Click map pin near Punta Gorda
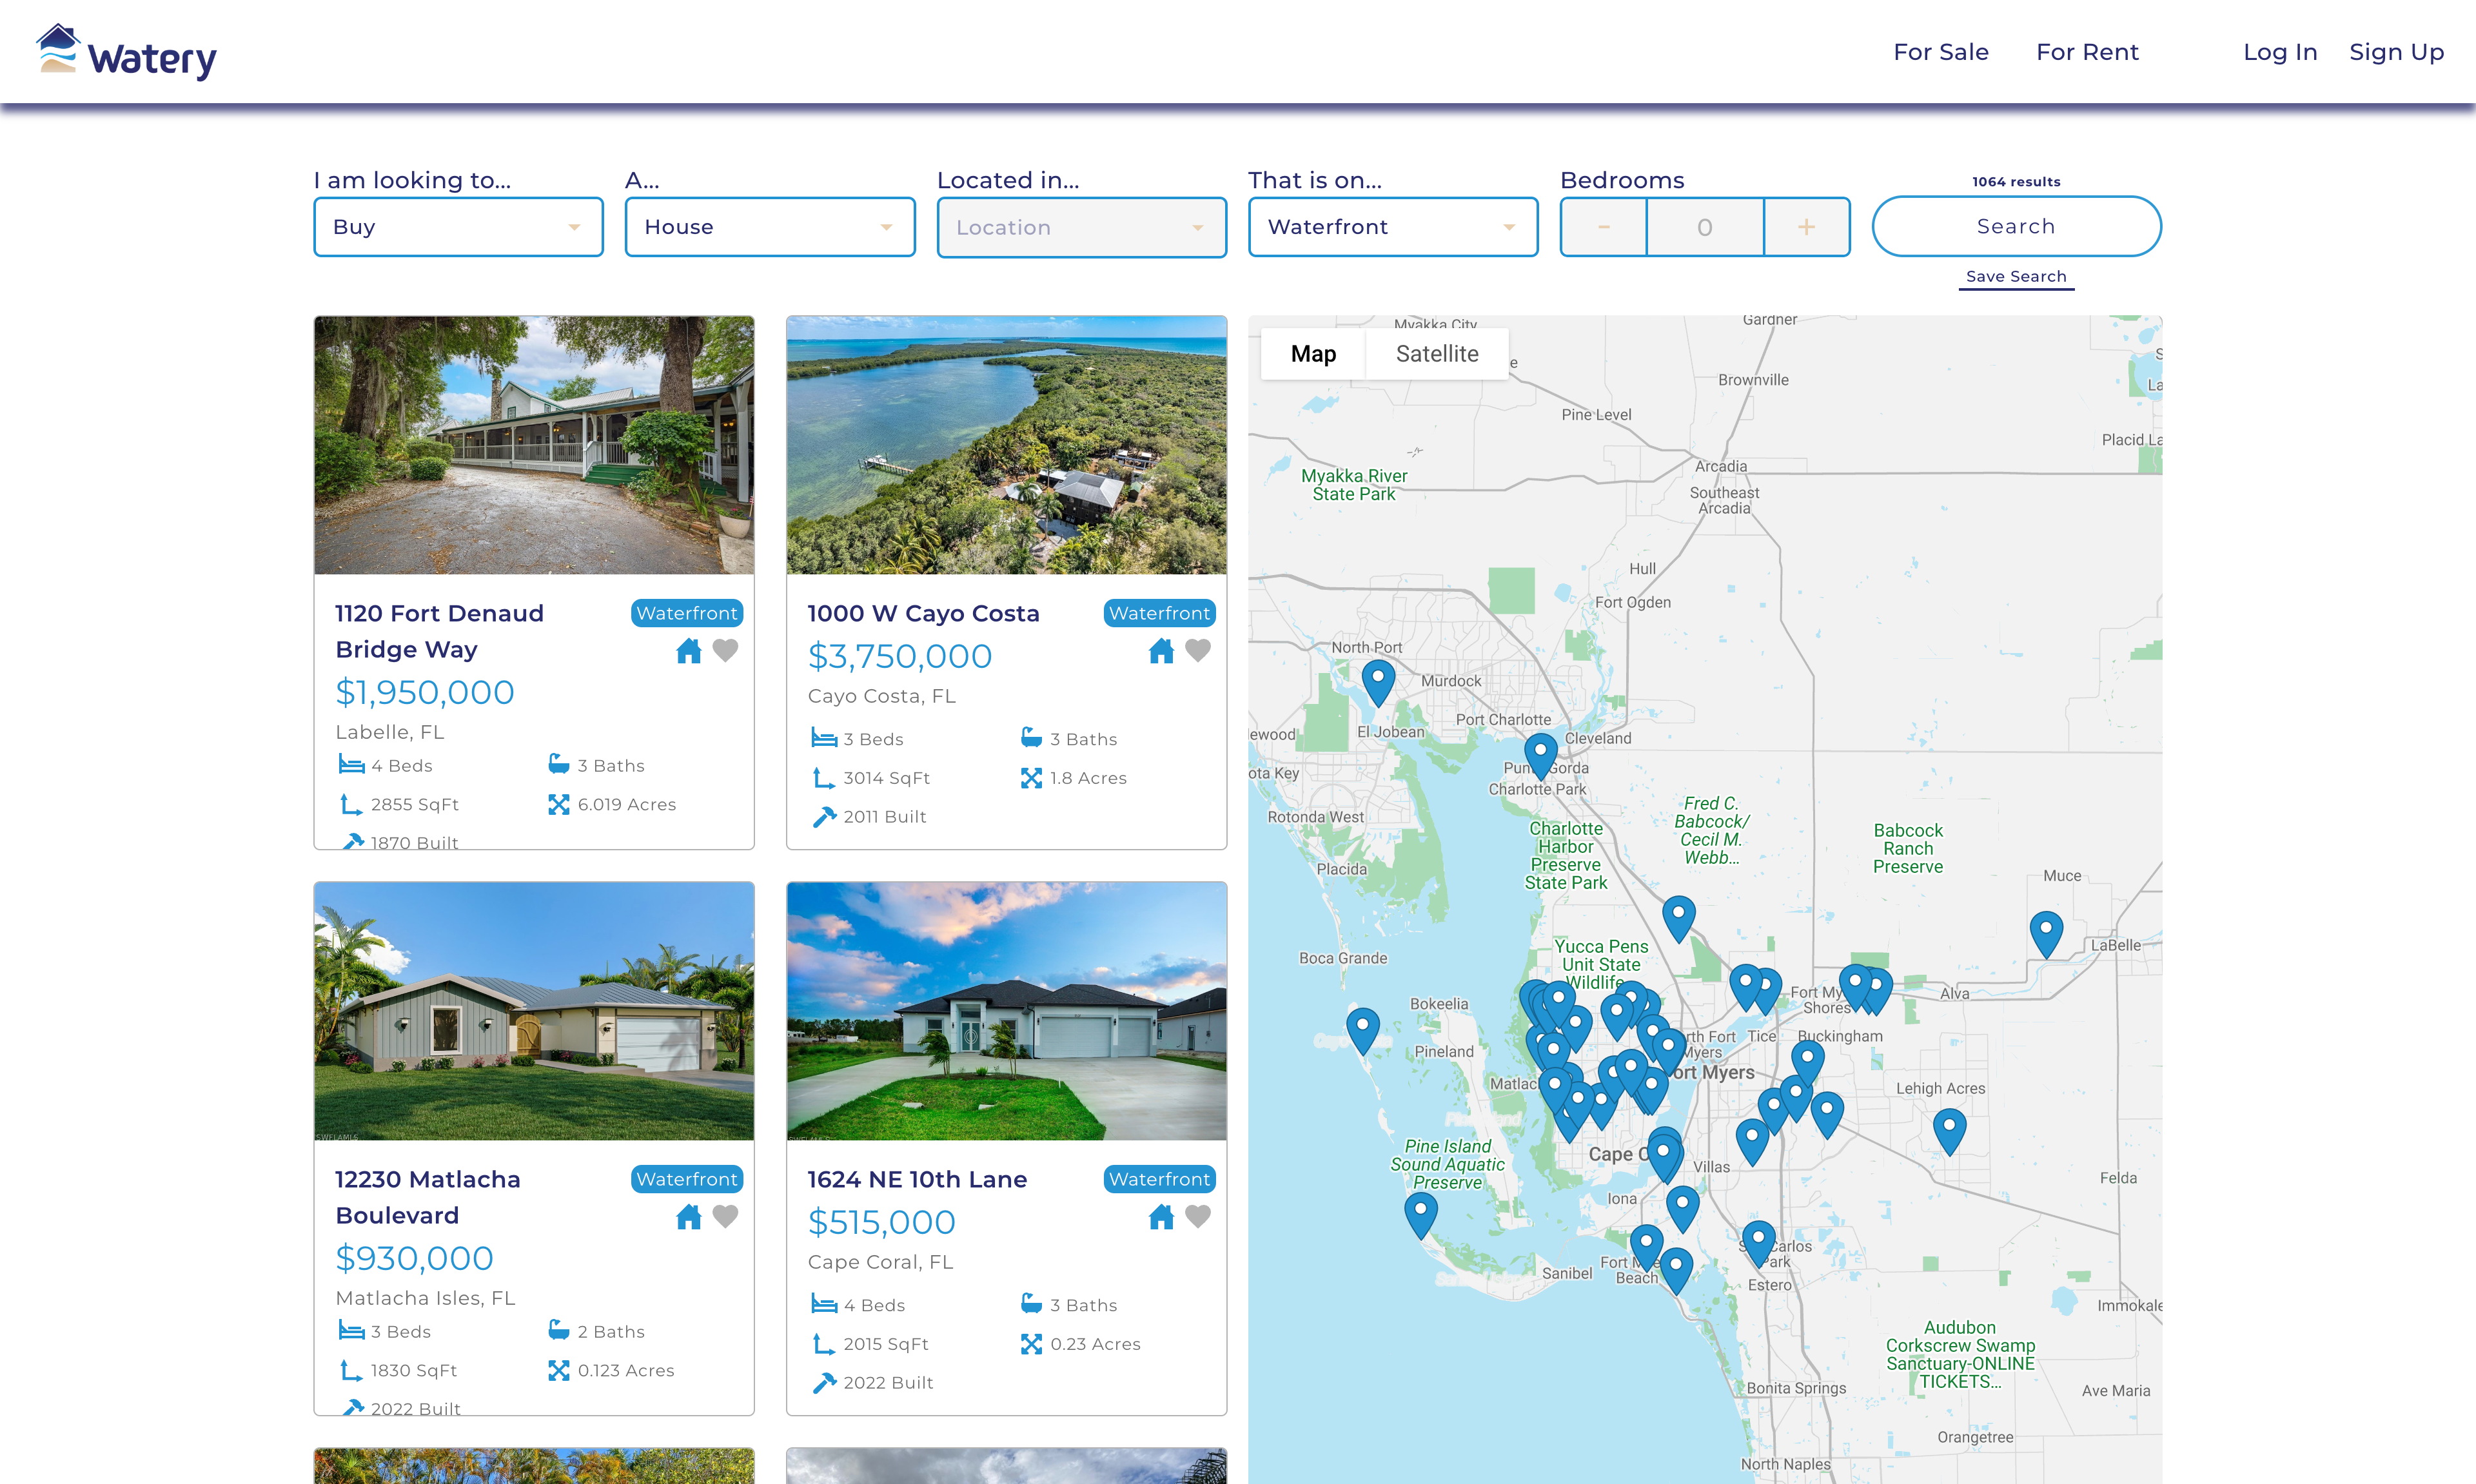The width and height of the screenshot is (2476, 1484). pos(1540,753)
